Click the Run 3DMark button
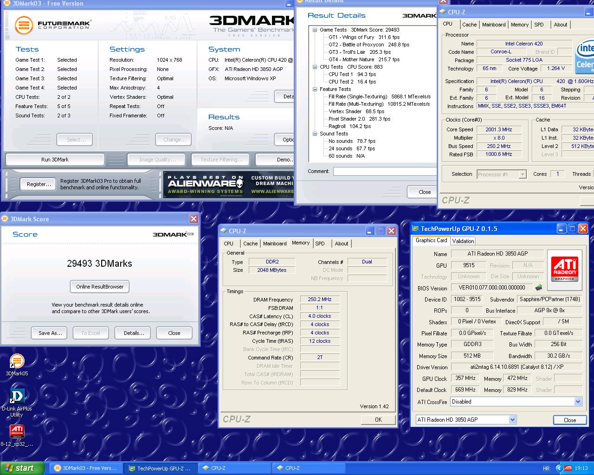The width and height of the screenshot is (594, 475). pyautogui.click(x=55, y=160)
